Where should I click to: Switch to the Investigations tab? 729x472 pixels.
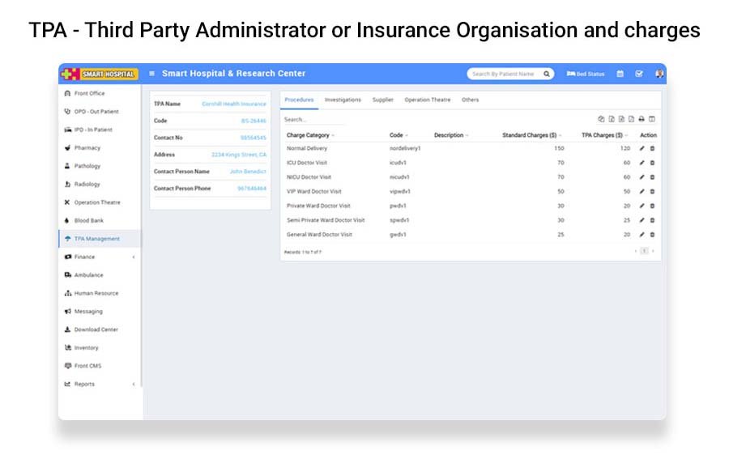[x=343, y=100]
